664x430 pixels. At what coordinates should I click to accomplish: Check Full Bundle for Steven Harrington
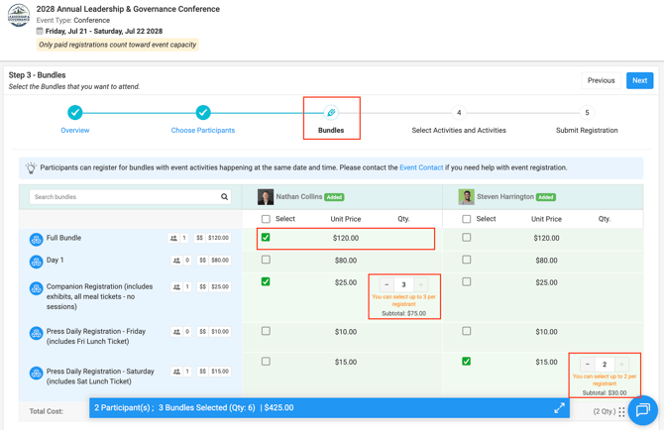tap(466, 238)
